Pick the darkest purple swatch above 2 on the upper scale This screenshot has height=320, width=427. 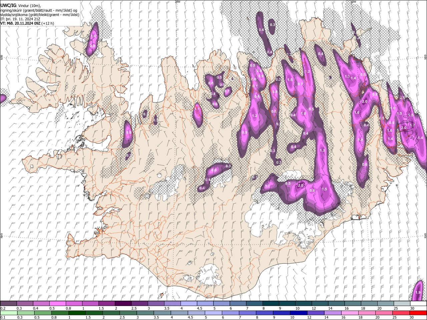(x=123, y=304)
